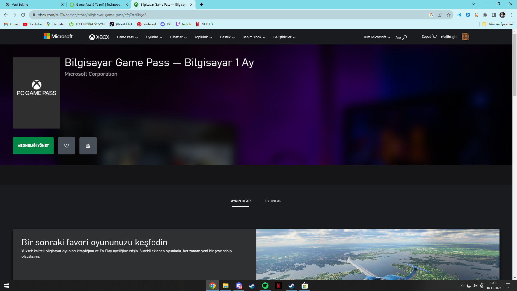Switch to Game Pass 6 TL Technopat tab

[x=98, y=5]
